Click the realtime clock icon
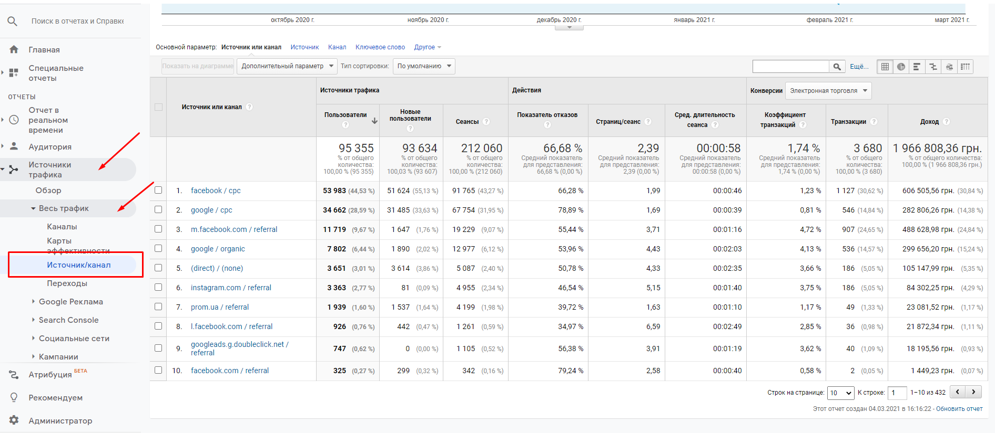Viewport: 995px width, 433px height. (14, 120)
